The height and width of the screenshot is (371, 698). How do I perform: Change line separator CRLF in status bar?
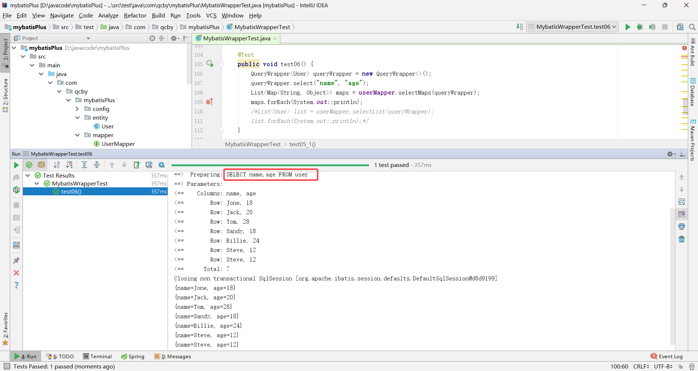pyautogui.click(x=641, y=366)
